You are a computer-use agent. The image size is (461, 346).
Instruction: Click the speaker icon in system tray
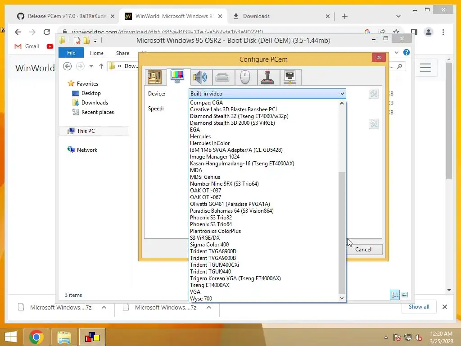419,337
